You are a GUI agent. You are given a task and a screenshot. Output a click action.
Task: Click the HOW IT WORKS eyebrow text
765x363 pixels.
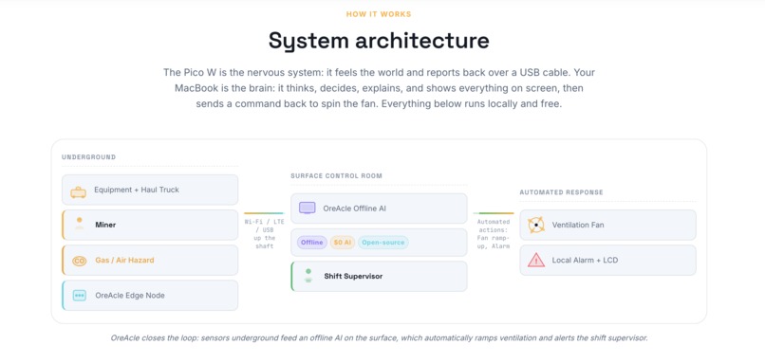(x=379, y=14)
